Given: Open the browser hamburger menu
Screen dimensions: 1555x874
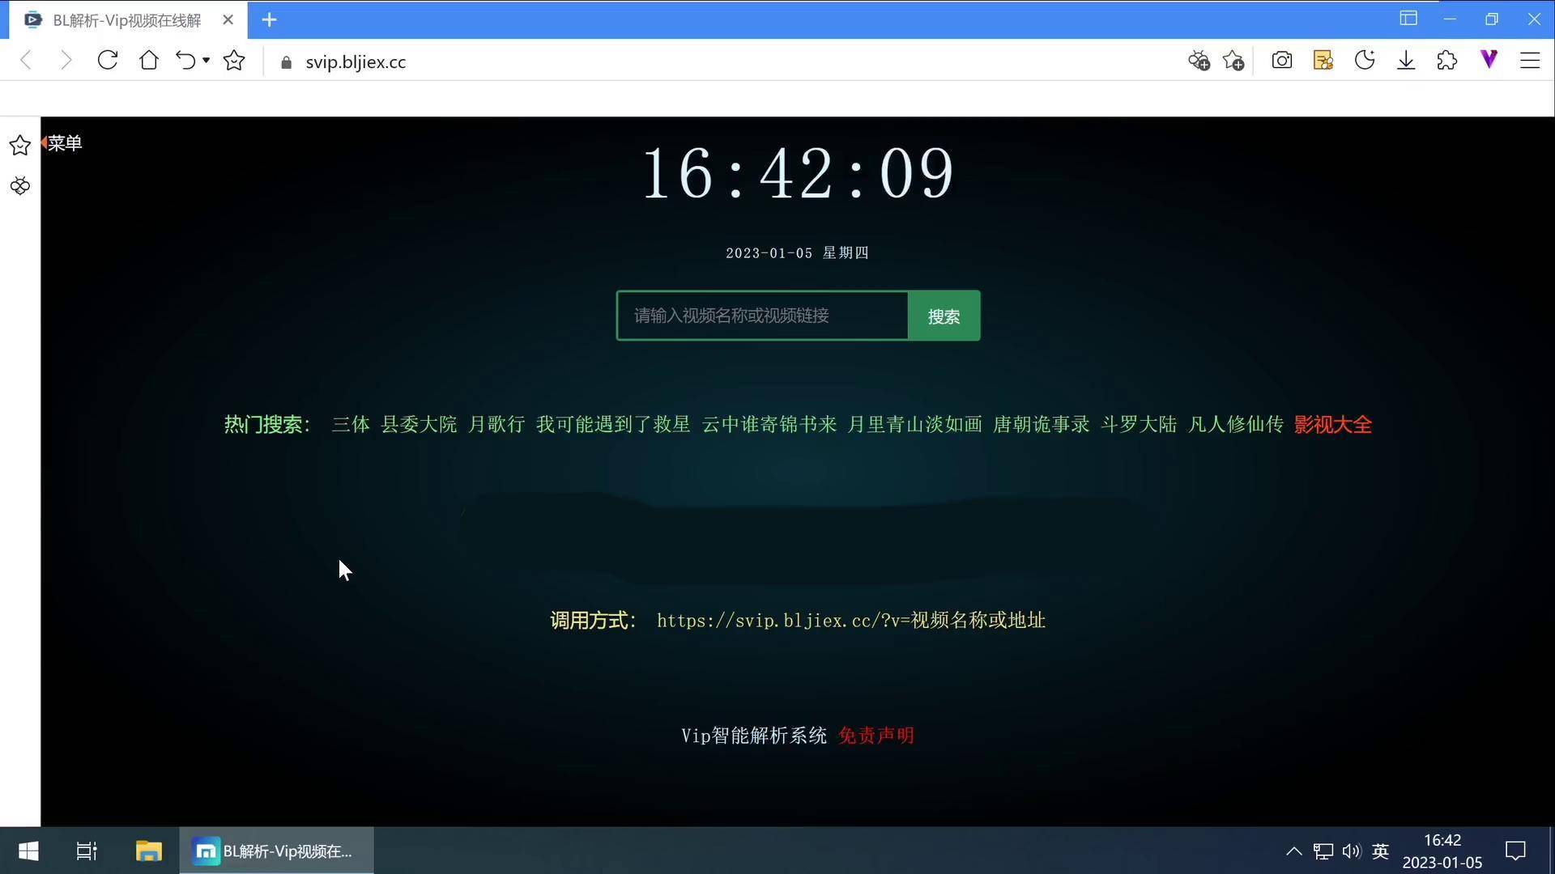Looking at the screenshot, I should pos(1531,60).
